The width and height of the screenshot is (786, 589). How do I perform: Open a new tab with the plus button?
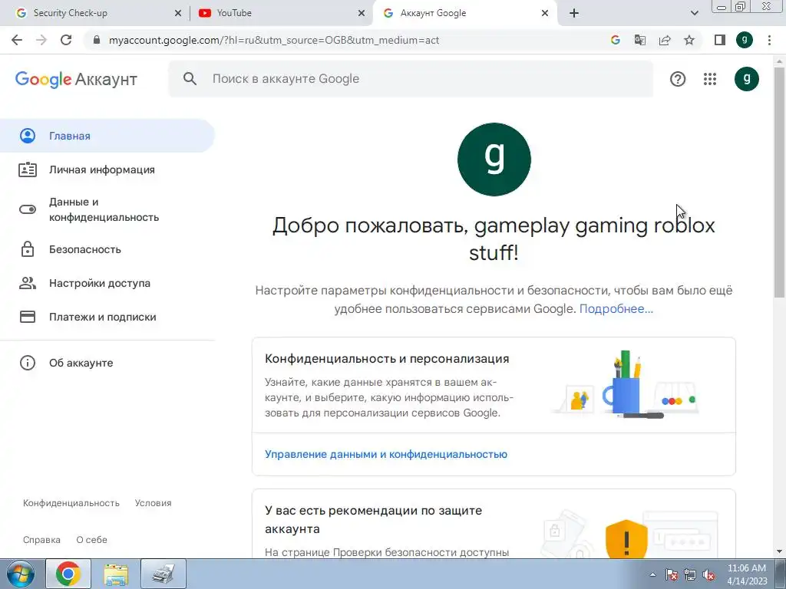point(574,13)
